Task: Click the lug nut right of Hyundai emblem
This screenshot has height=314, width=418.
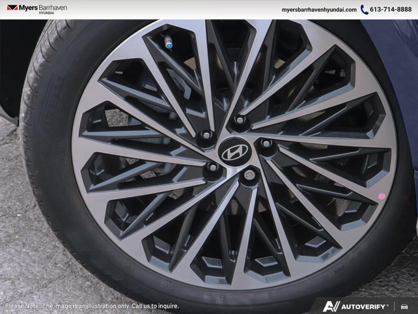Action: (266, 143)
